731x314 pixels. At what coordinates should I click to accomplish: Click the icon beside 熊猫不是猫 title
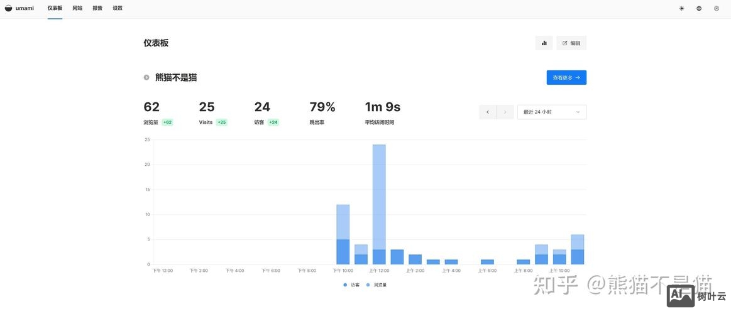pos(146,78)
